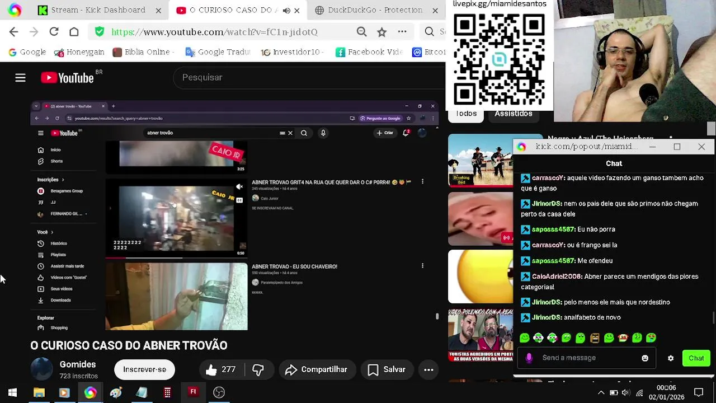
Task: Open options for ABNER TROVAO - EU SOU CHAVEIRO
Action: tap(422, 266)
